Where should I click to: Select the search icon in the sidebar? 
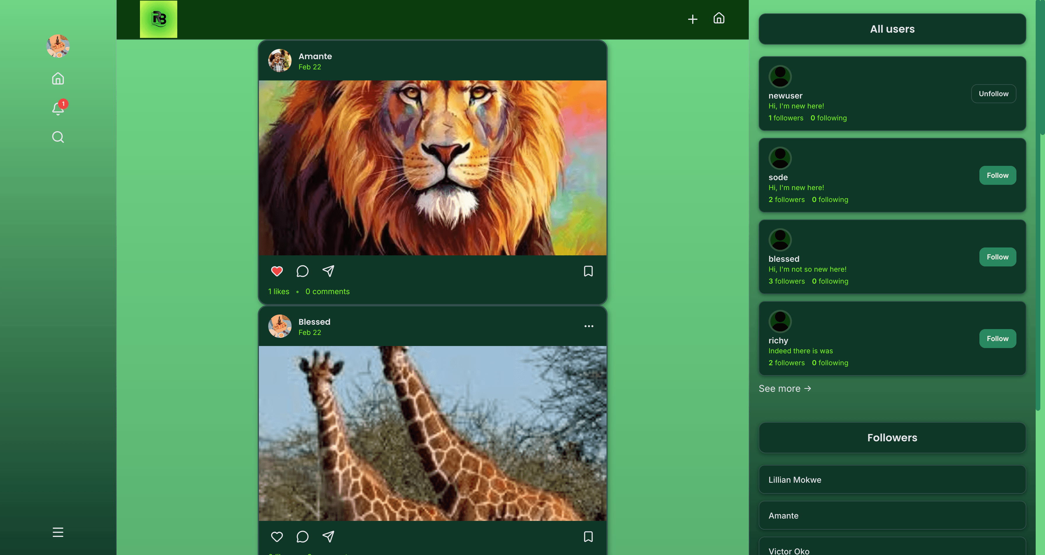point(58,137)
